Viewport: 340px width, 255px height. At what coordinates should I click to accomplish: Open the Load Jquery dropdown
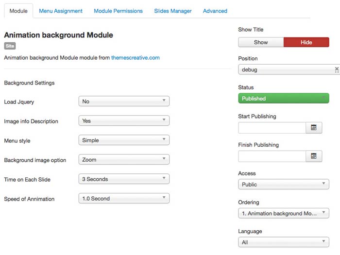coord(124,102)
